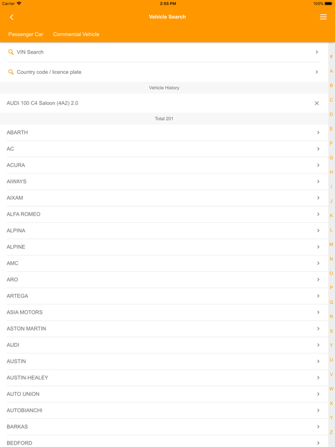Jump to # in the index bar
This screenshot has height=447, width=335.
[x=332, y=56]
